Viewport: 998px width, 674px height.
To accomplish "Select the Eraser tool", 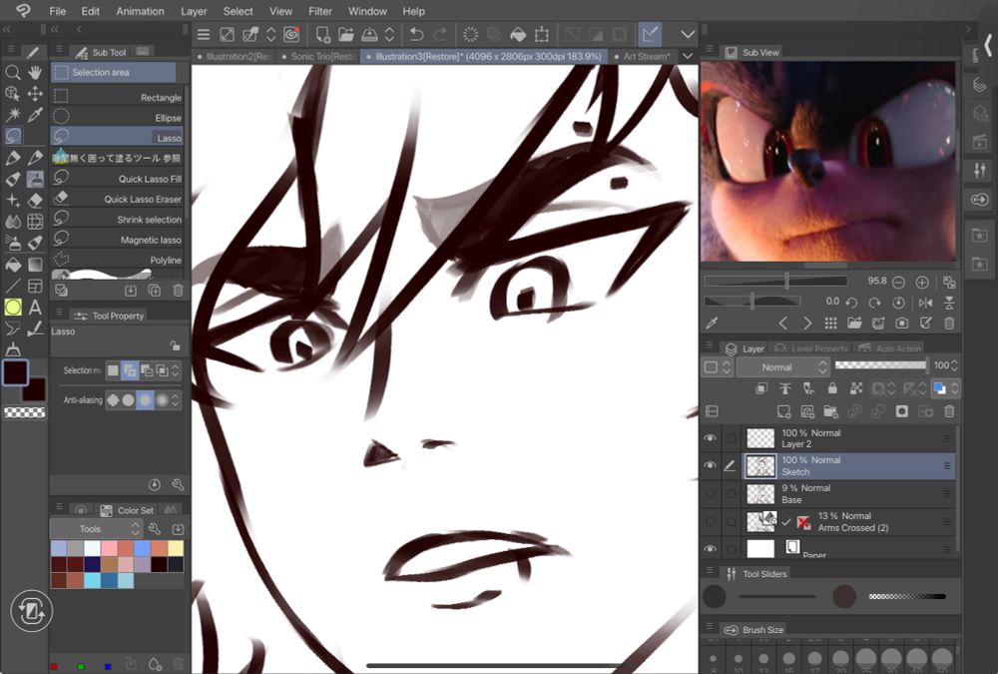I will (35, 200).
